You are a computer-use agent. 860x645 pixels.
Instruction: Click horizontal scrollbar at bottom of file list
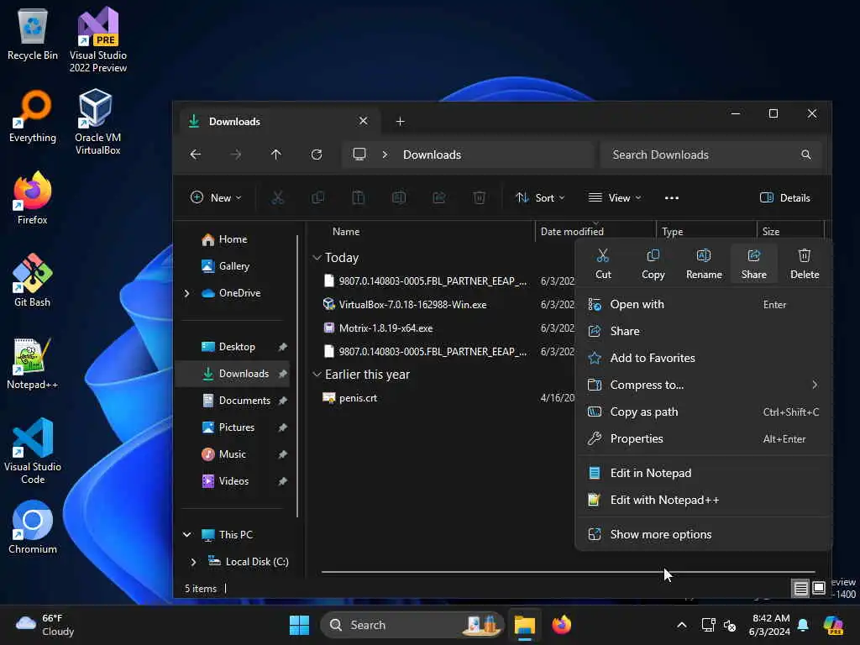tap(568, 572)
